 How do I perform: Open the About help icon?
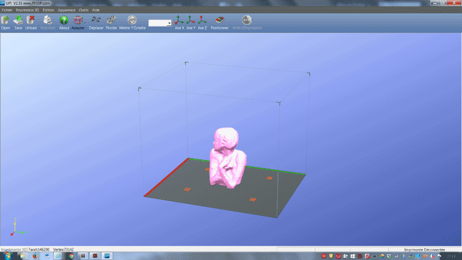64,20
